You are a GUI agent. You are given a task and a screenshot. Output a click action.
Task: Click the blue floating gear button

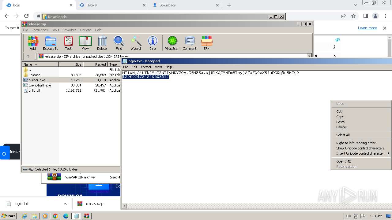(x=4, y=153)
